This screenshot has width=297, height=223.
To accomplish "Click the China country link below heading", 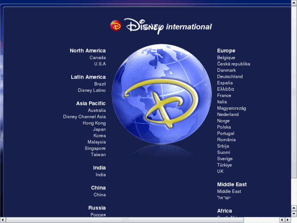I will click(x=100, y=195).
